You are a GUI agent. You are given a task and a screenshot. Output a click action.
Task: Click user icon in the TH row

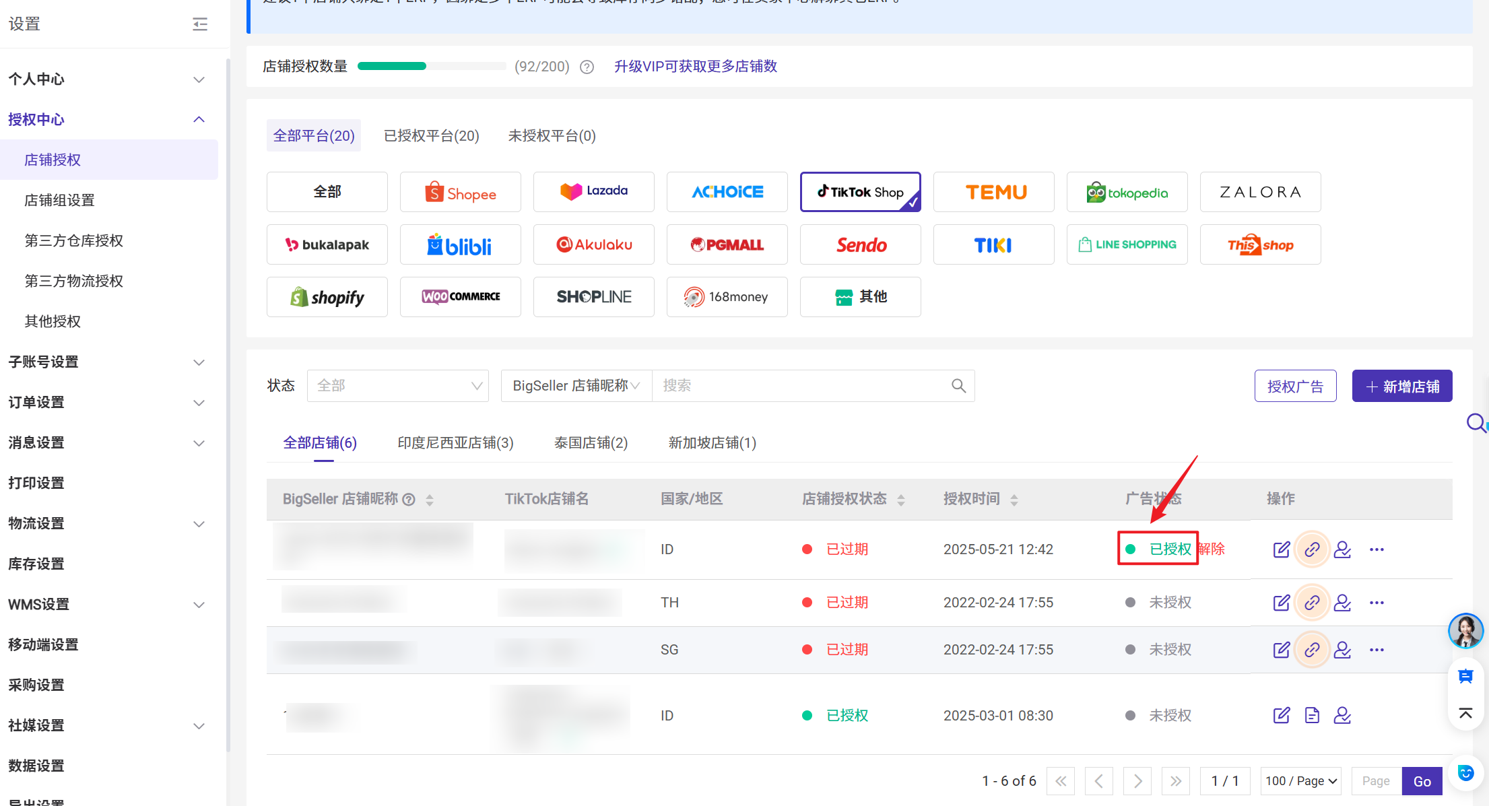click(x=1342, y=603)
